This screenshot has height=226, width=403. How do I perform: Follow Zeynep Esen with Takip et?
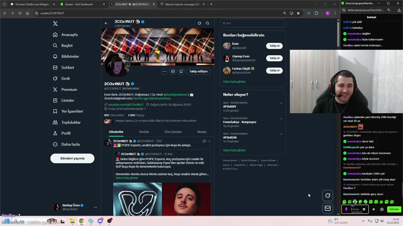274,58
